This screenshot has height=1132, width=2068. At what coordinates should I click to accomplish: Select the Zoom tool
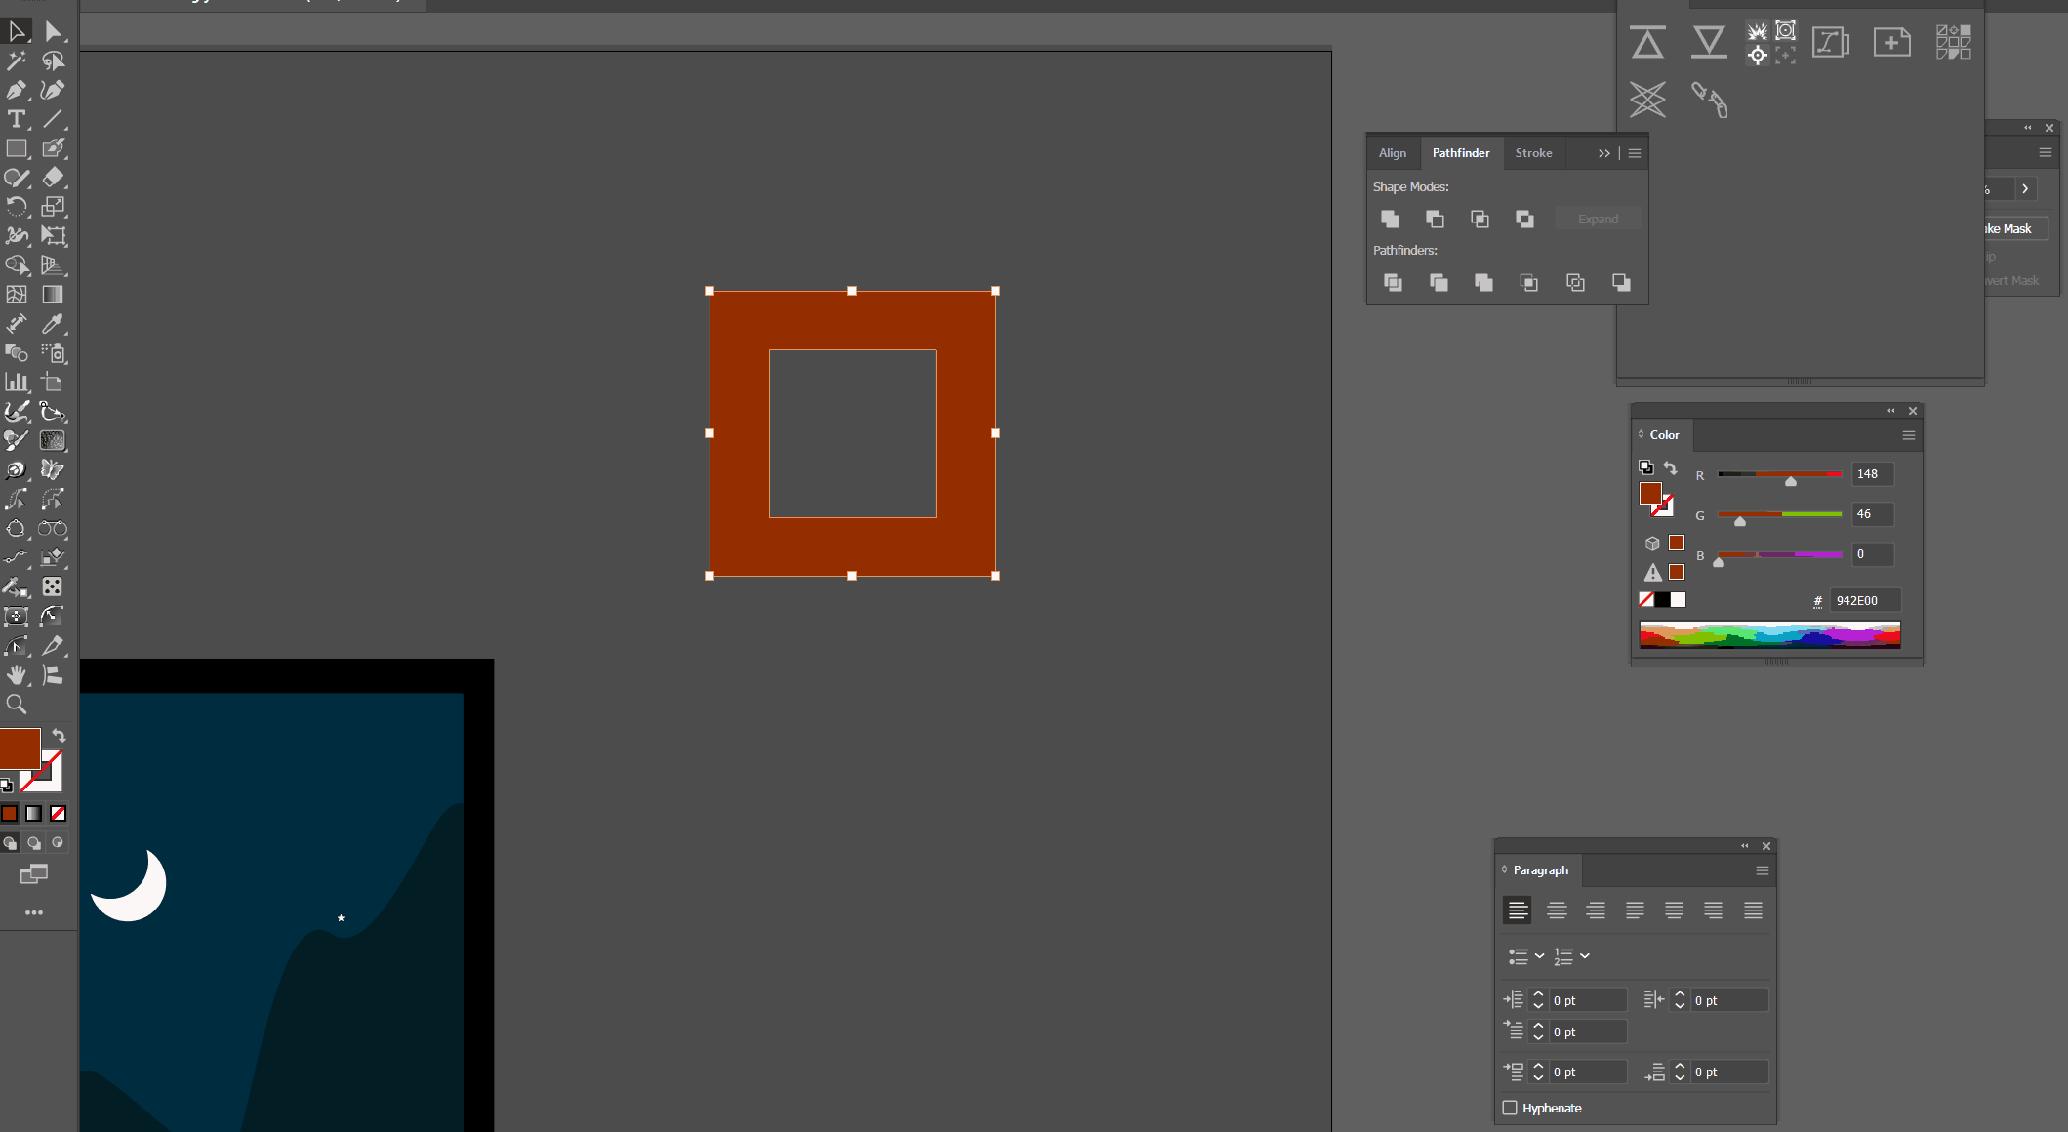click(x=17, y=704)
